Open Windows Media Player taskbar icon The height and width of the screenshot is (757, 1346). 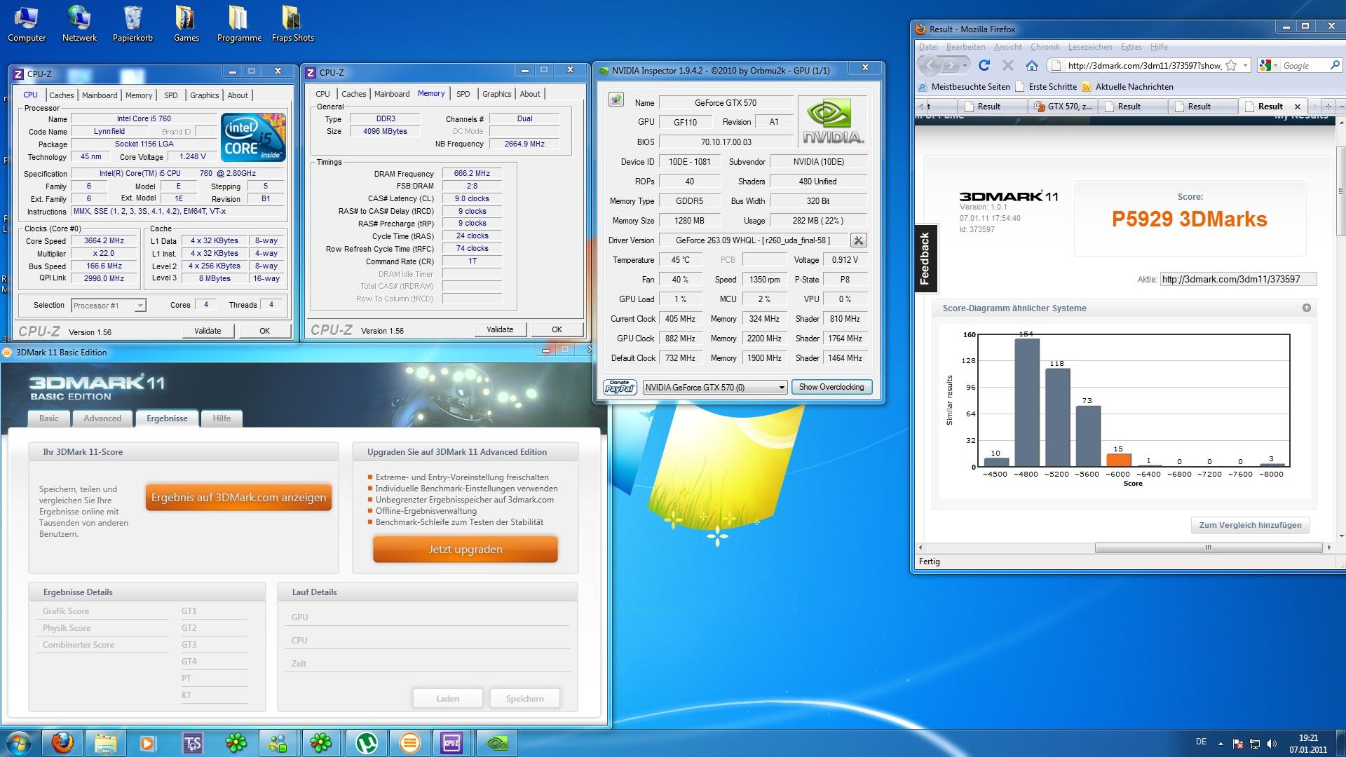148,742
